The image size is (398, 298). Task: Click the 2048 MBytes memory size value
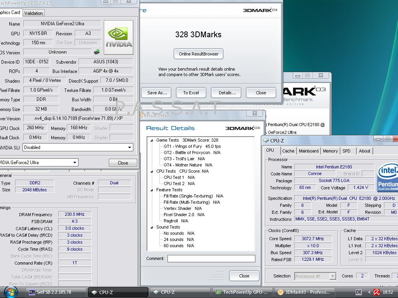tap(34, 190)
